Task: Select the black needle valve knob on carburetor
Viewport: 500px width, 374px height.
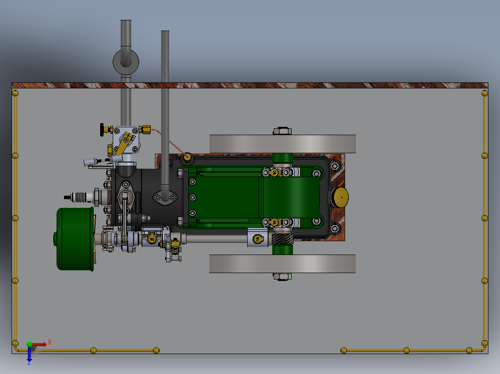Action: coord(102,130)
